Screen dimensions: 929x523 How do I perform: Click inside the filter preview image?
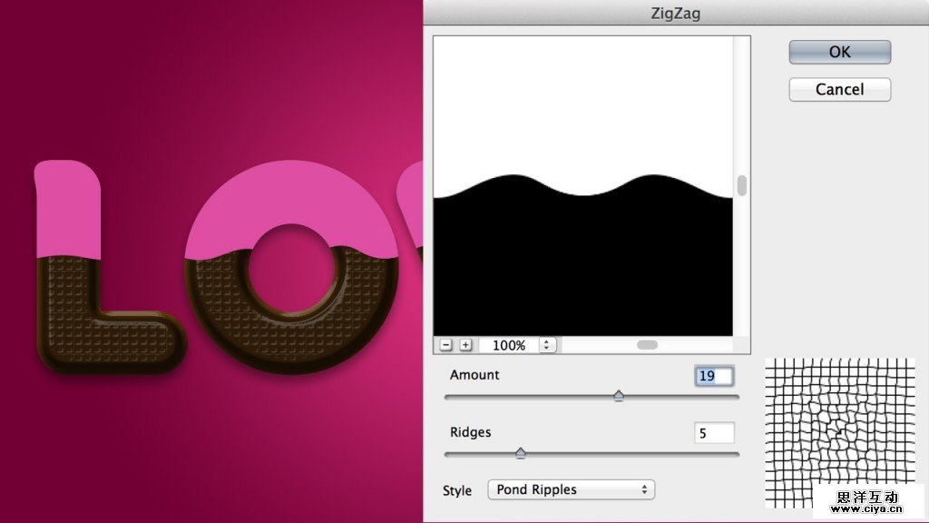point(585,182)
